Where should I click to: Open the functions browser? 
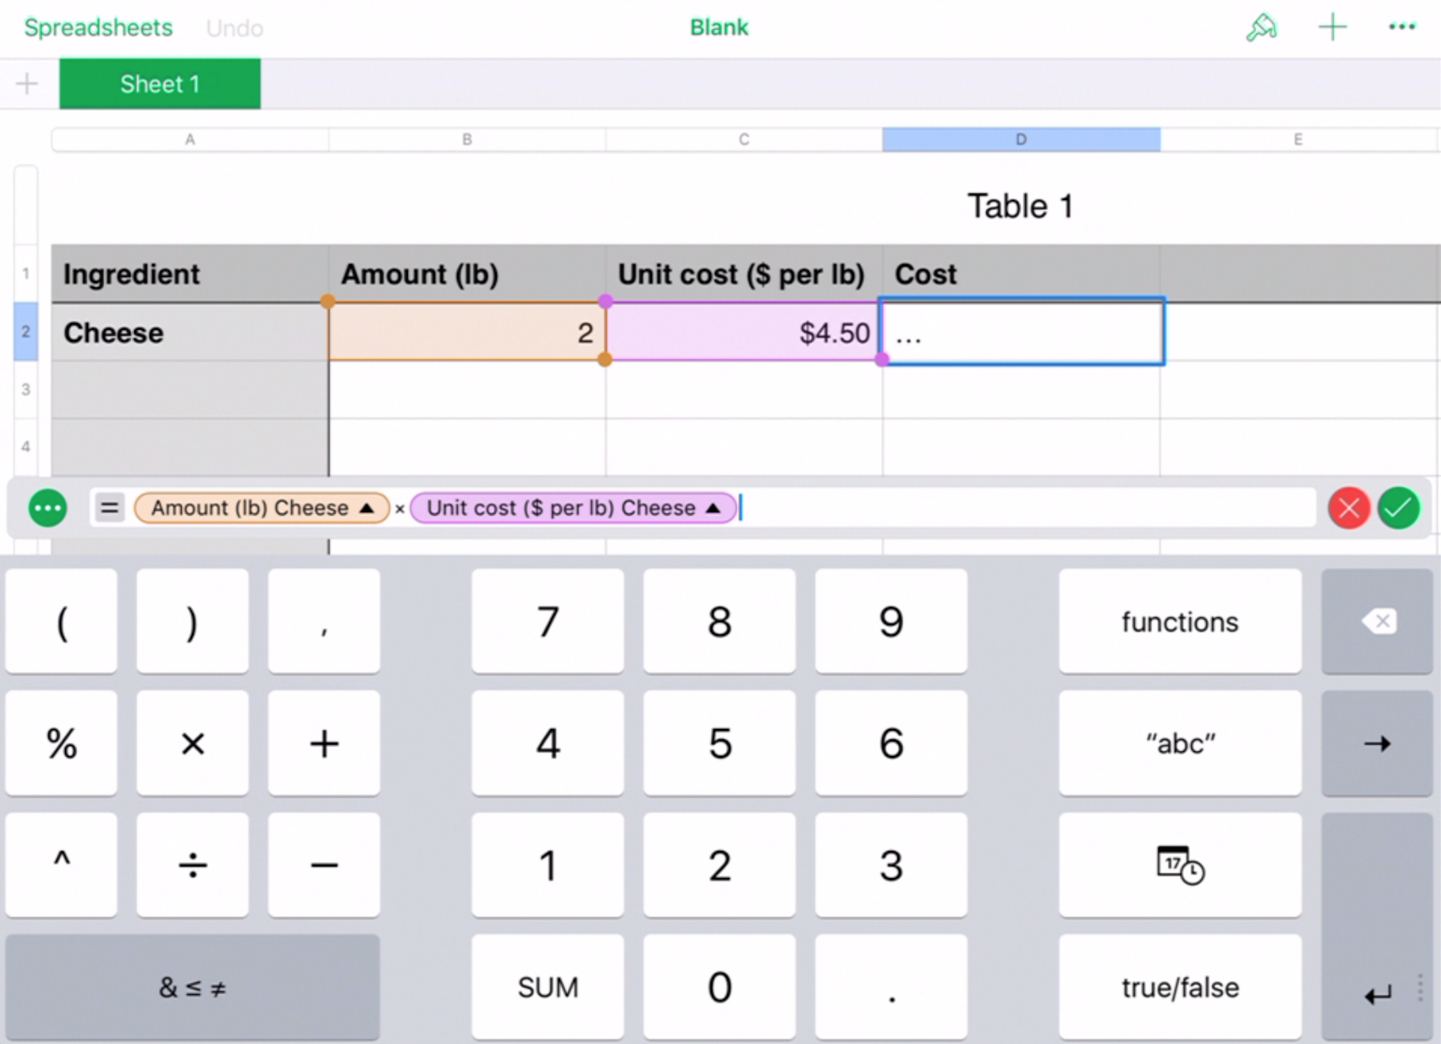pos(1180,621)
